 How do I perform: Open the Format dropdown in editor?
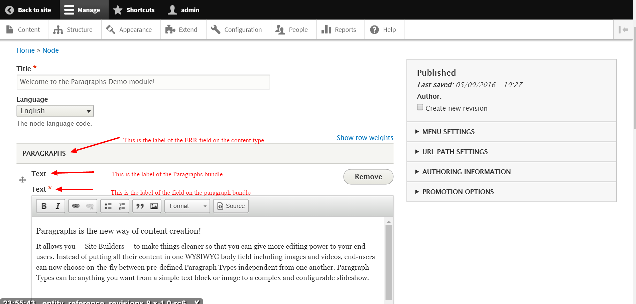click(187, 206)
